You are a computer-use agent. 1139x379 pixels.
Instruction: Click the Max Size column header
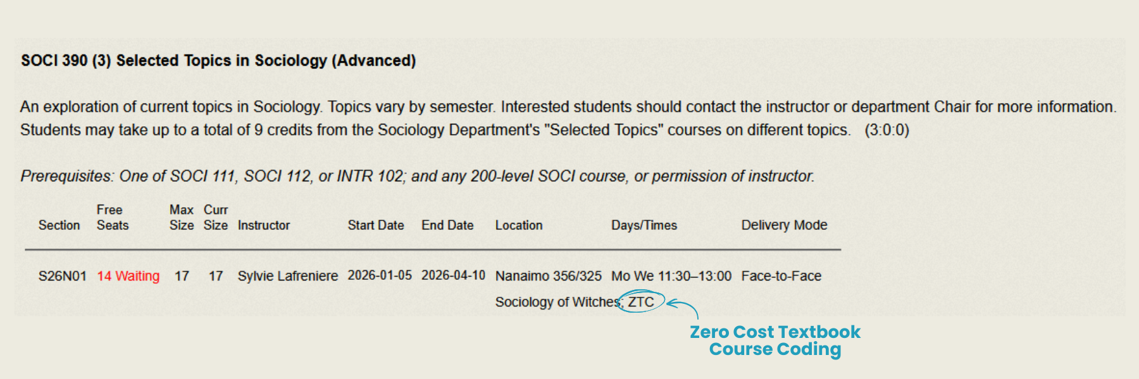click(x=181, y=218)
